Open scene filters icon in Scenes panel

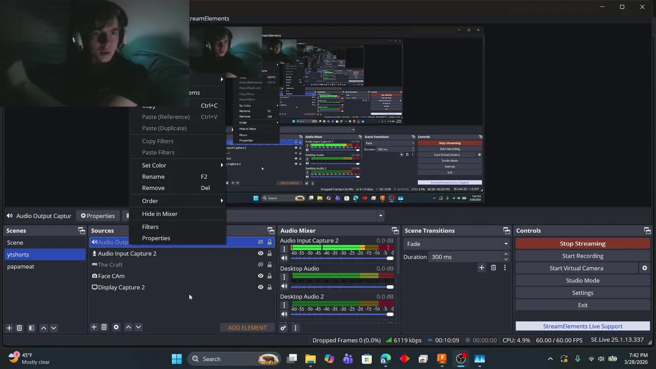[31, 327]
